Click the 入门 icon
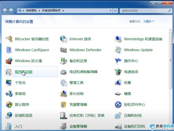This screenshot has width=174, height=131. click(x=9, y=126)
